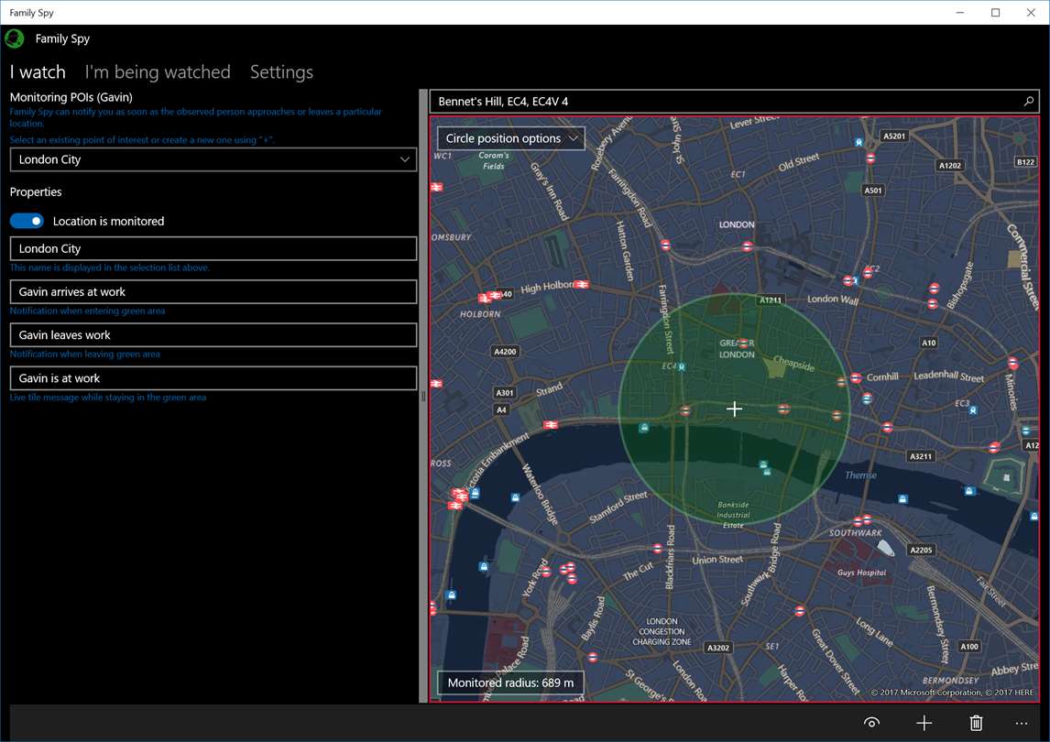Click the Leadenhall Street label on map
Viewport: 1050px width, 742px height.
click(x=949, y=376)
